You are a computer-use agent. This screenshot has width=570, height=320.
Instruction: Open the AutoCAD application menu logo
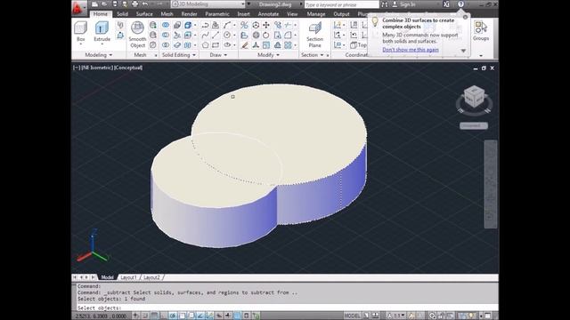click(77, 8)
